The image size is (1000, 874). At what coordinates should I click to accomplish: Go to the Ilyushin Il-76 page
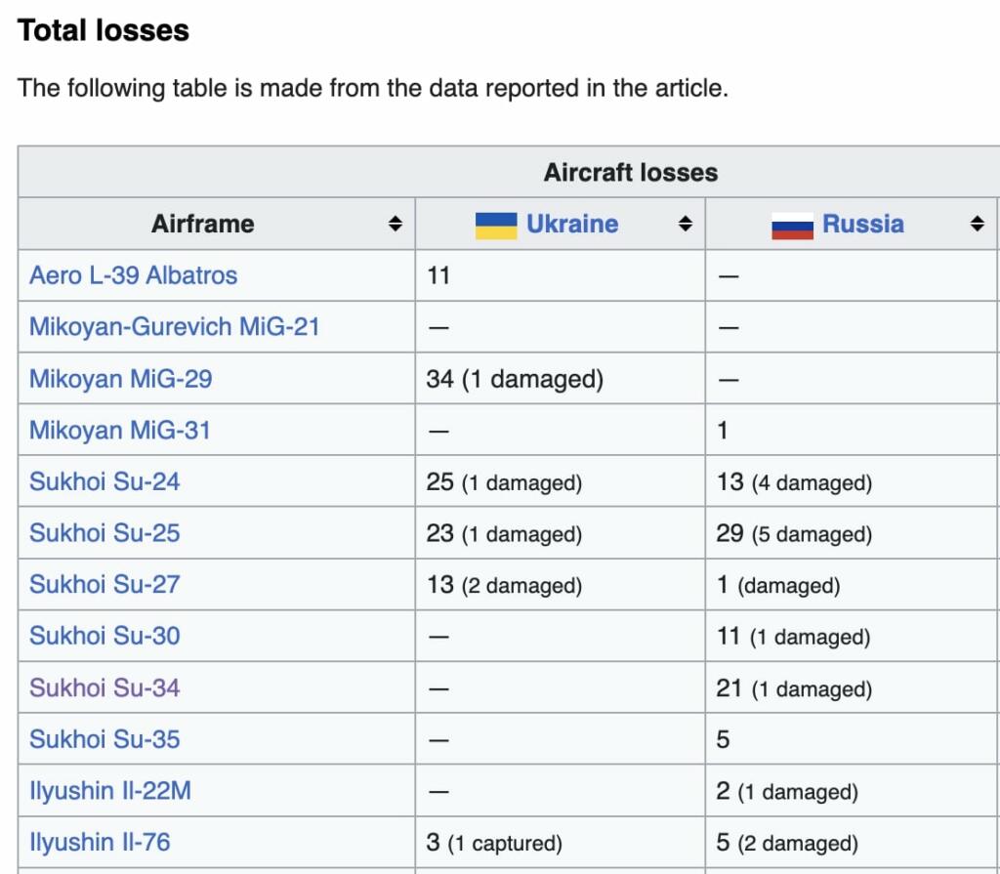tap(101, 843)
